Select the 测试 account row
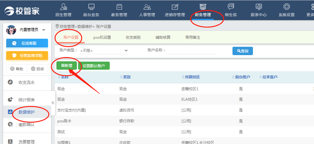The image size is (314, 144). click(184, 132)
